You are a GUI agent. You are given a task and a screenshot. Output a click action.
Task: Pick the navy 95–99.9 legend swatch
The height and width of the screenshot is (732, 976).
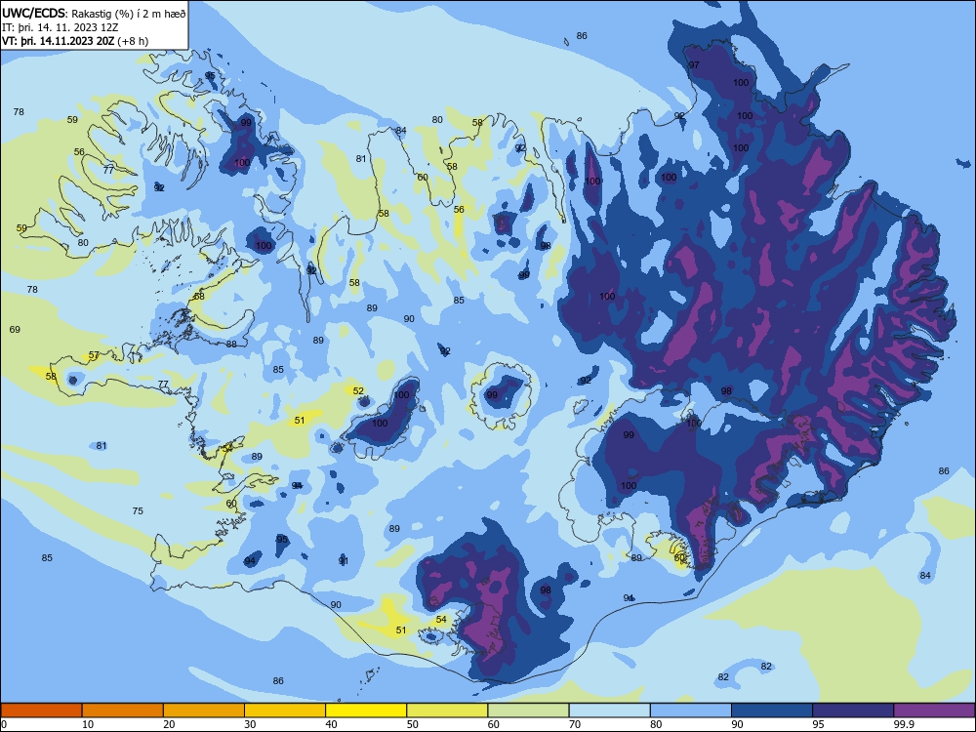pyautogui.click(x=853, y=711)
